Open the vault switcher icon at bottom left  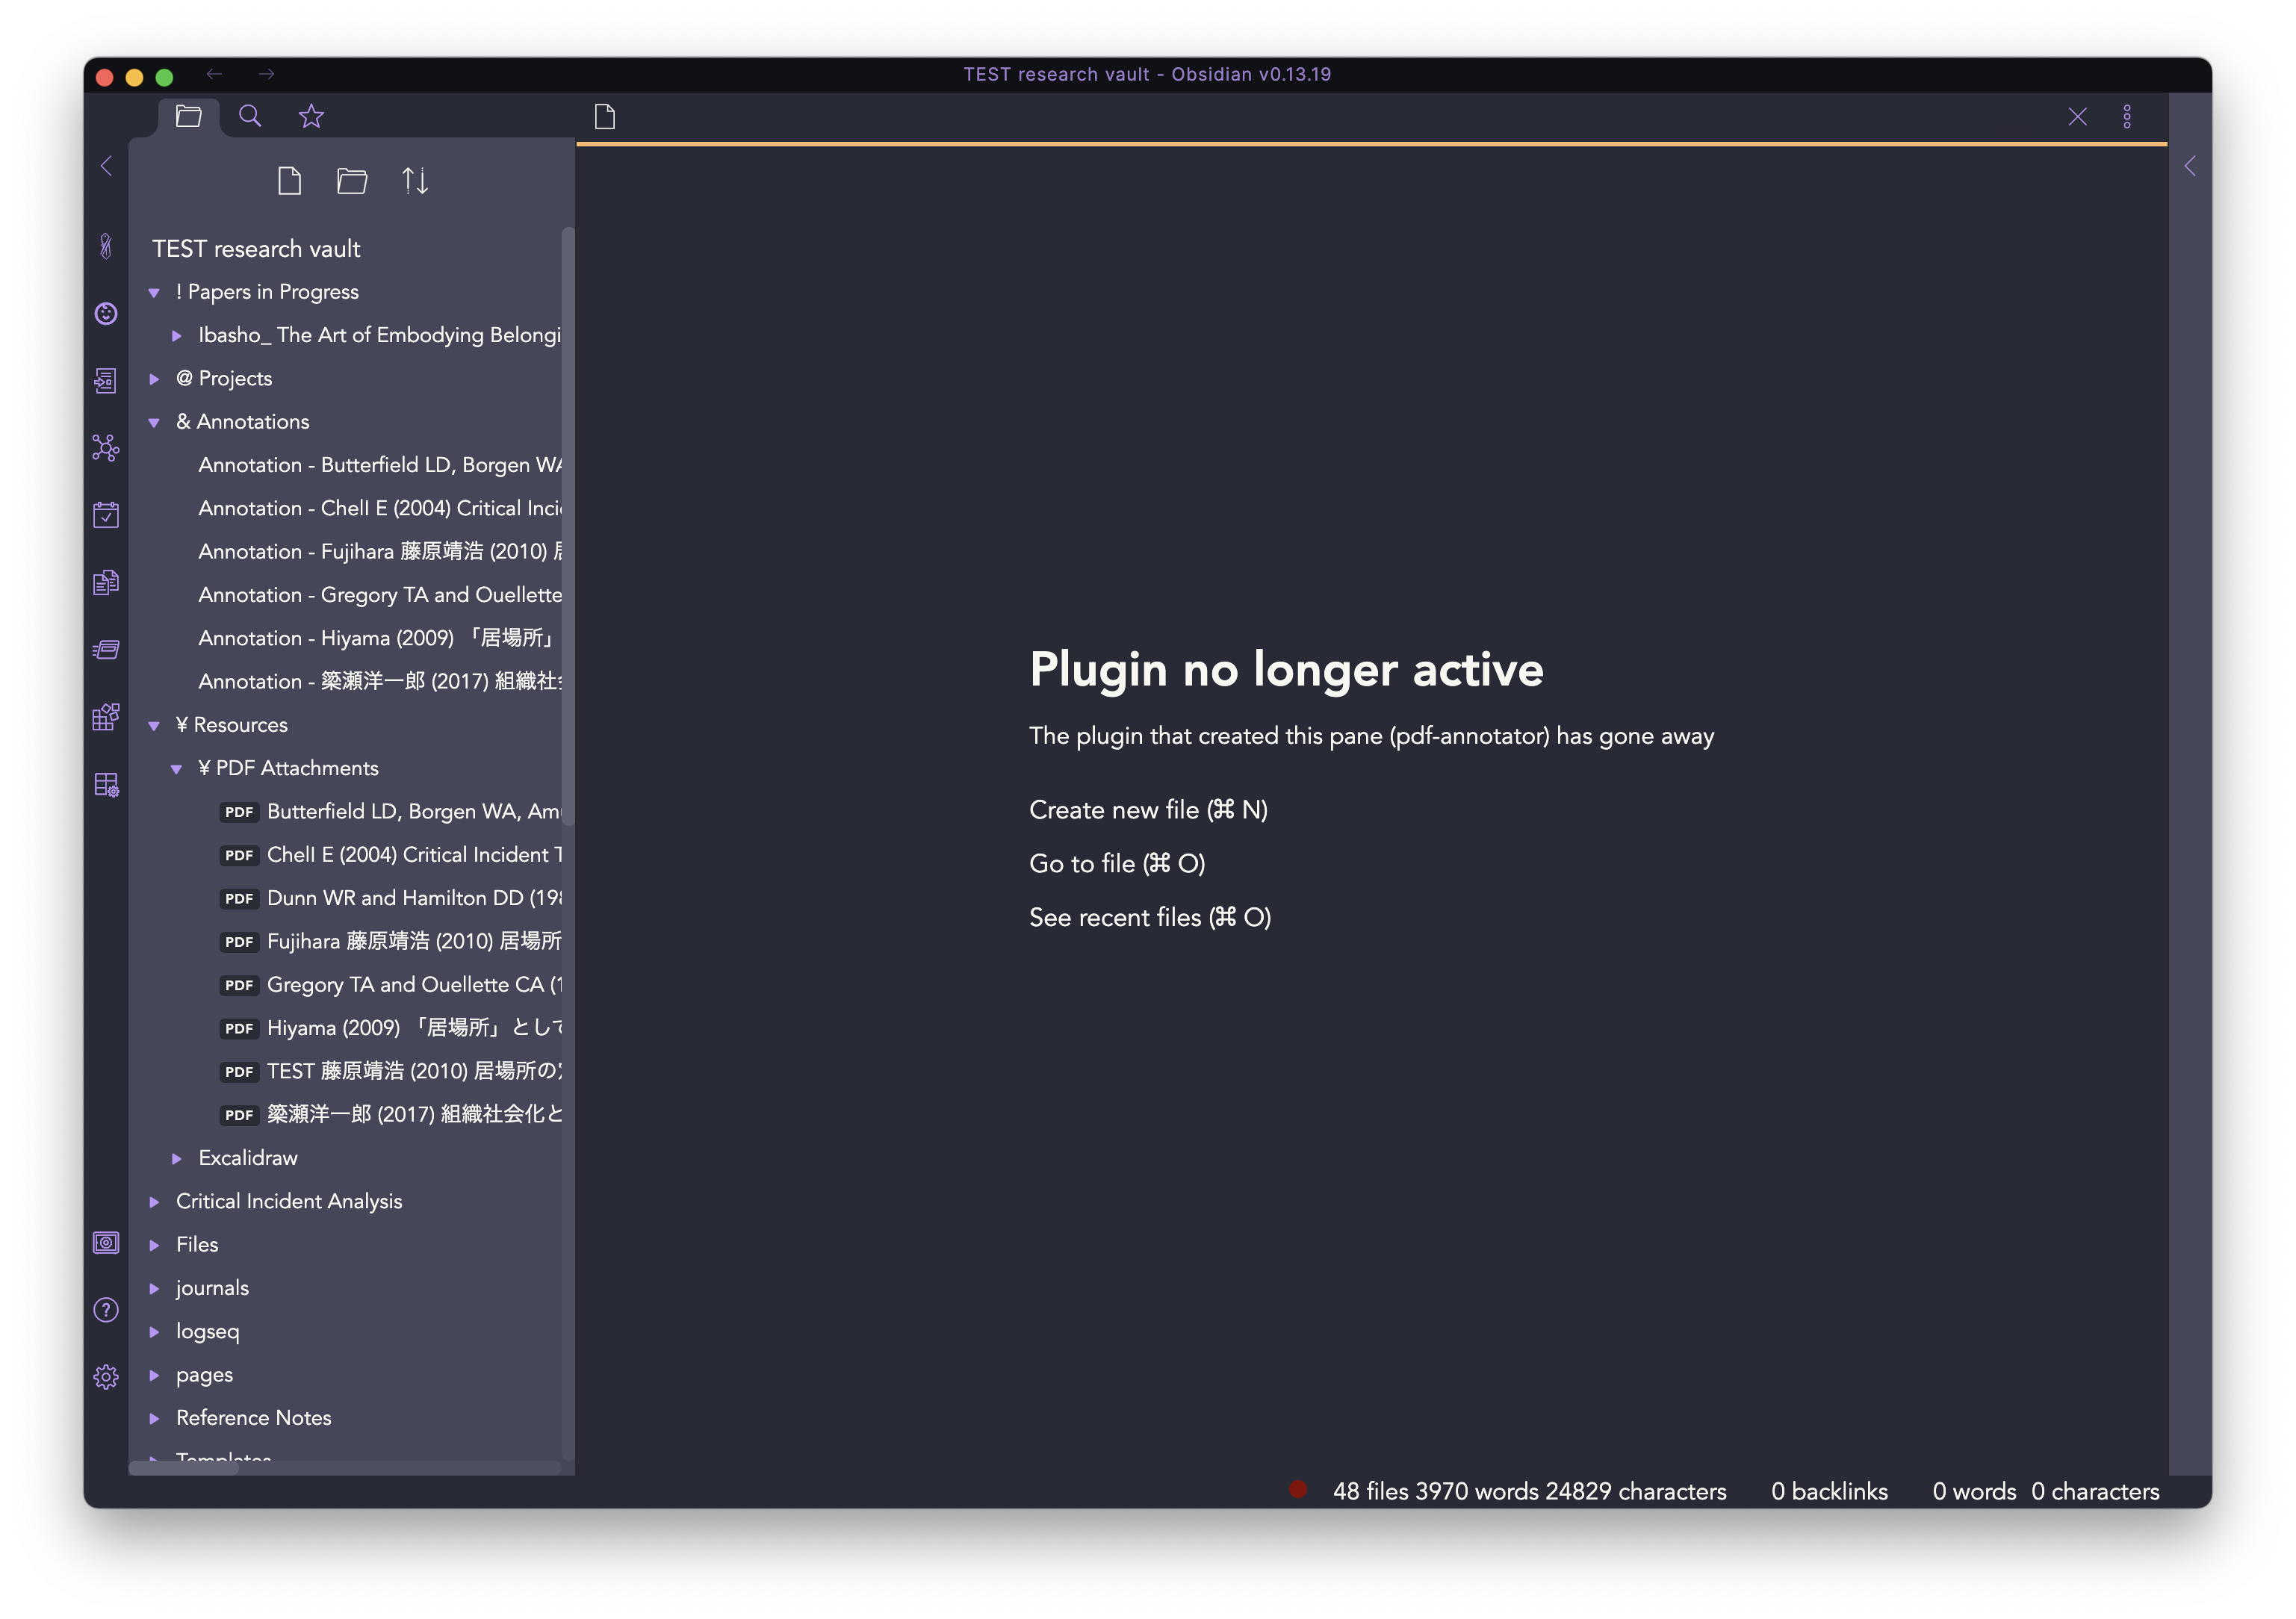[105, 1242]
